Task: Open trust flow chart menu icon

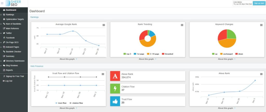Action: [103, 74]
